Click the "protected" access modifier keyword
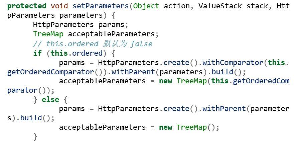Screen dimensions: 297x145 (27, 6)
